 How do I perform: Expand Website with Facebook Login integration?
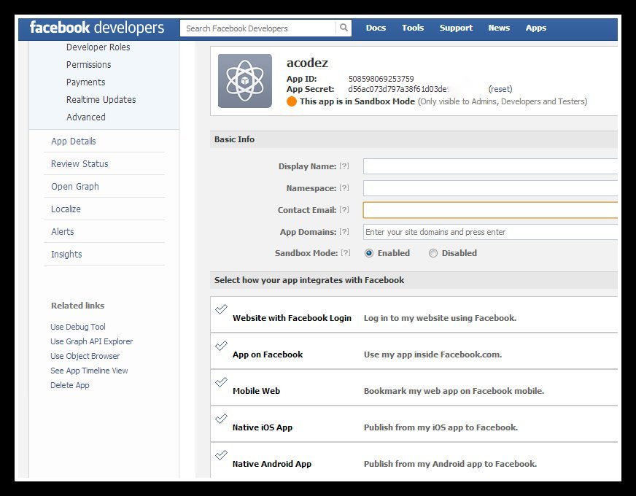[414, 314]
